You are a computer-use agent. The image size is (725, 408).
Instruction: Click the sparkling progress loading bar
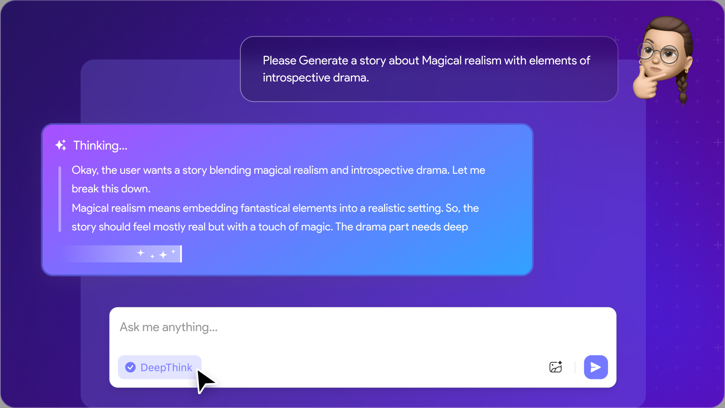pyautogui.click(x=120, y=254)
